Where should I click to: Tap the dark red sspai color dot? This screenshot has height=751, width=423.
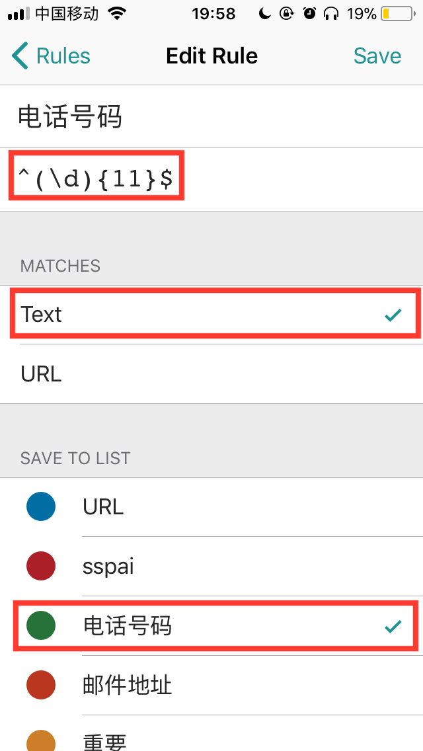pyautogui.click(x=41, y=567)
